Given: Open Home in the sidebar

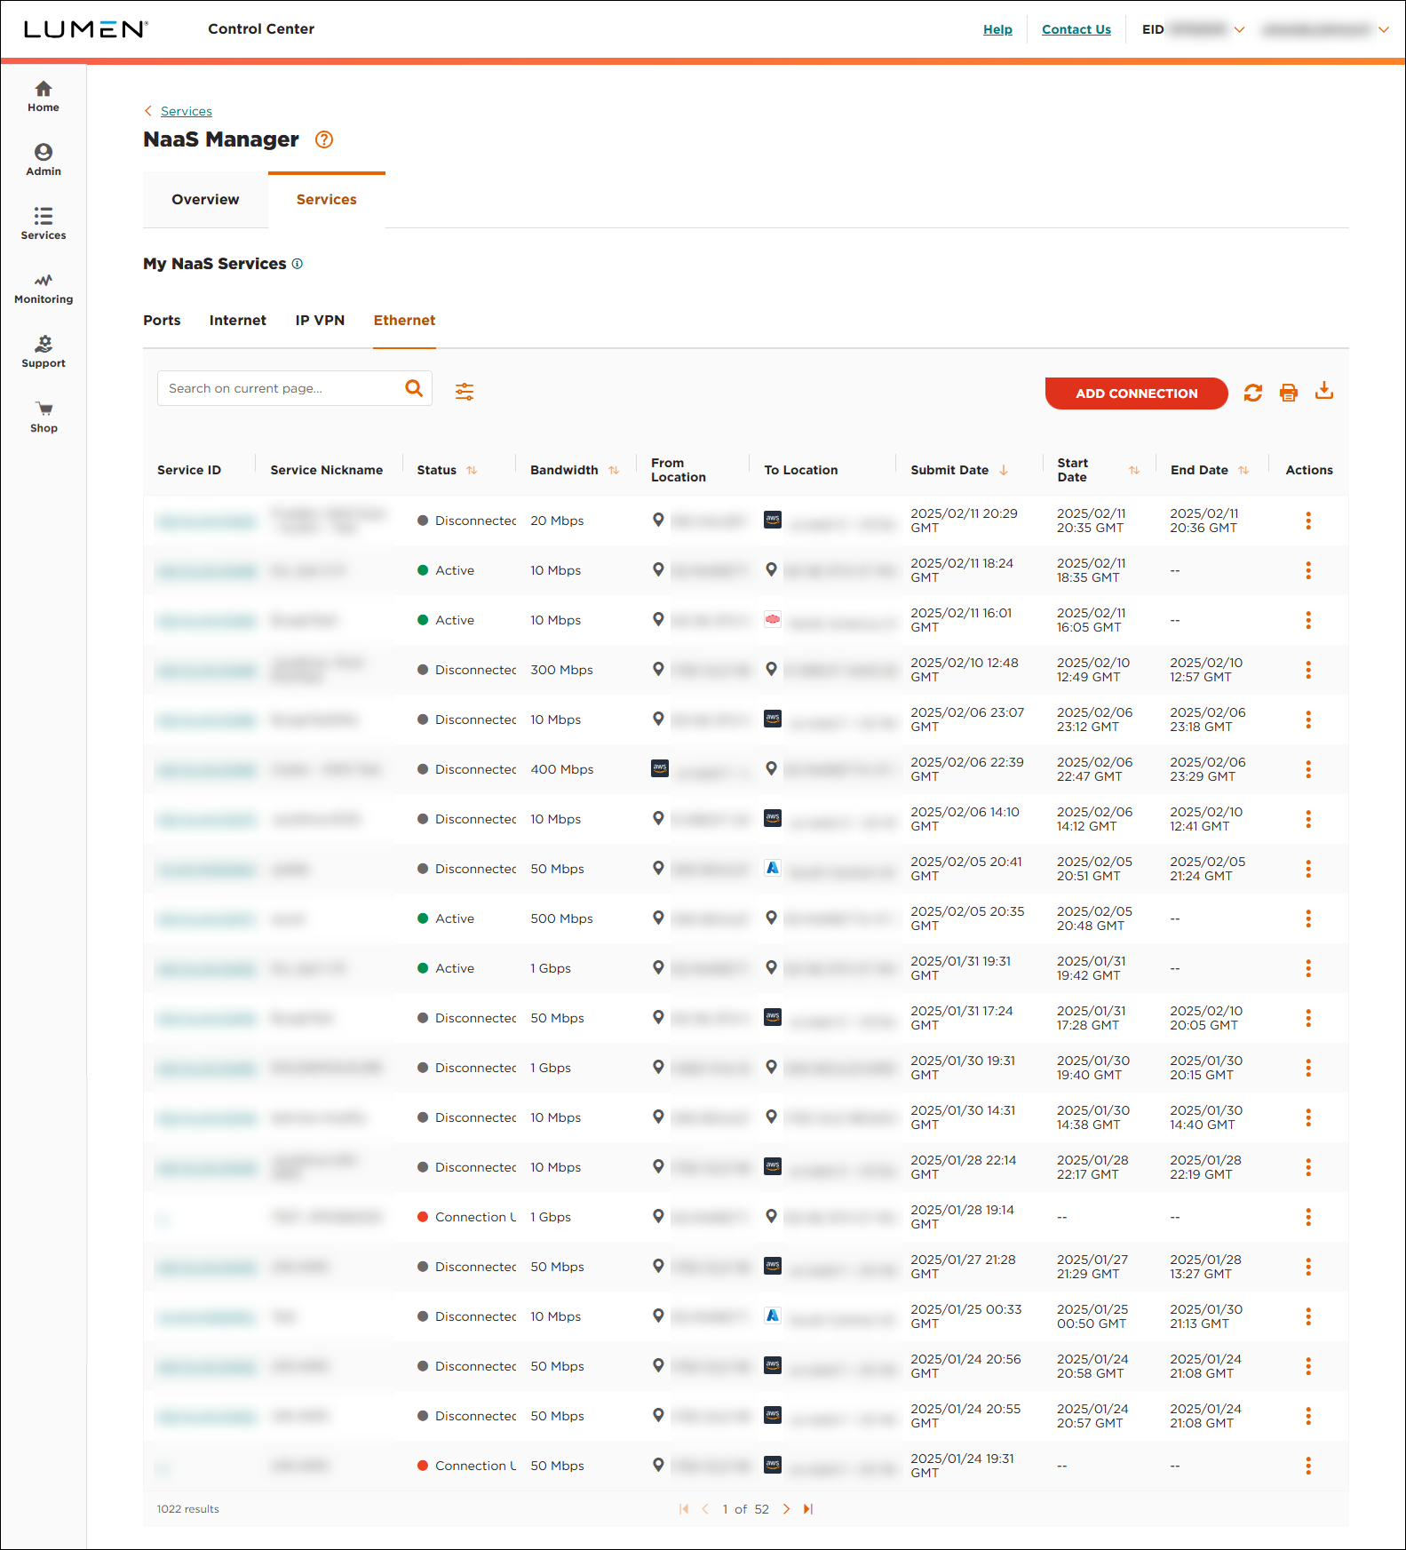Looking at the screenshot, I should (x=44, y=97).
